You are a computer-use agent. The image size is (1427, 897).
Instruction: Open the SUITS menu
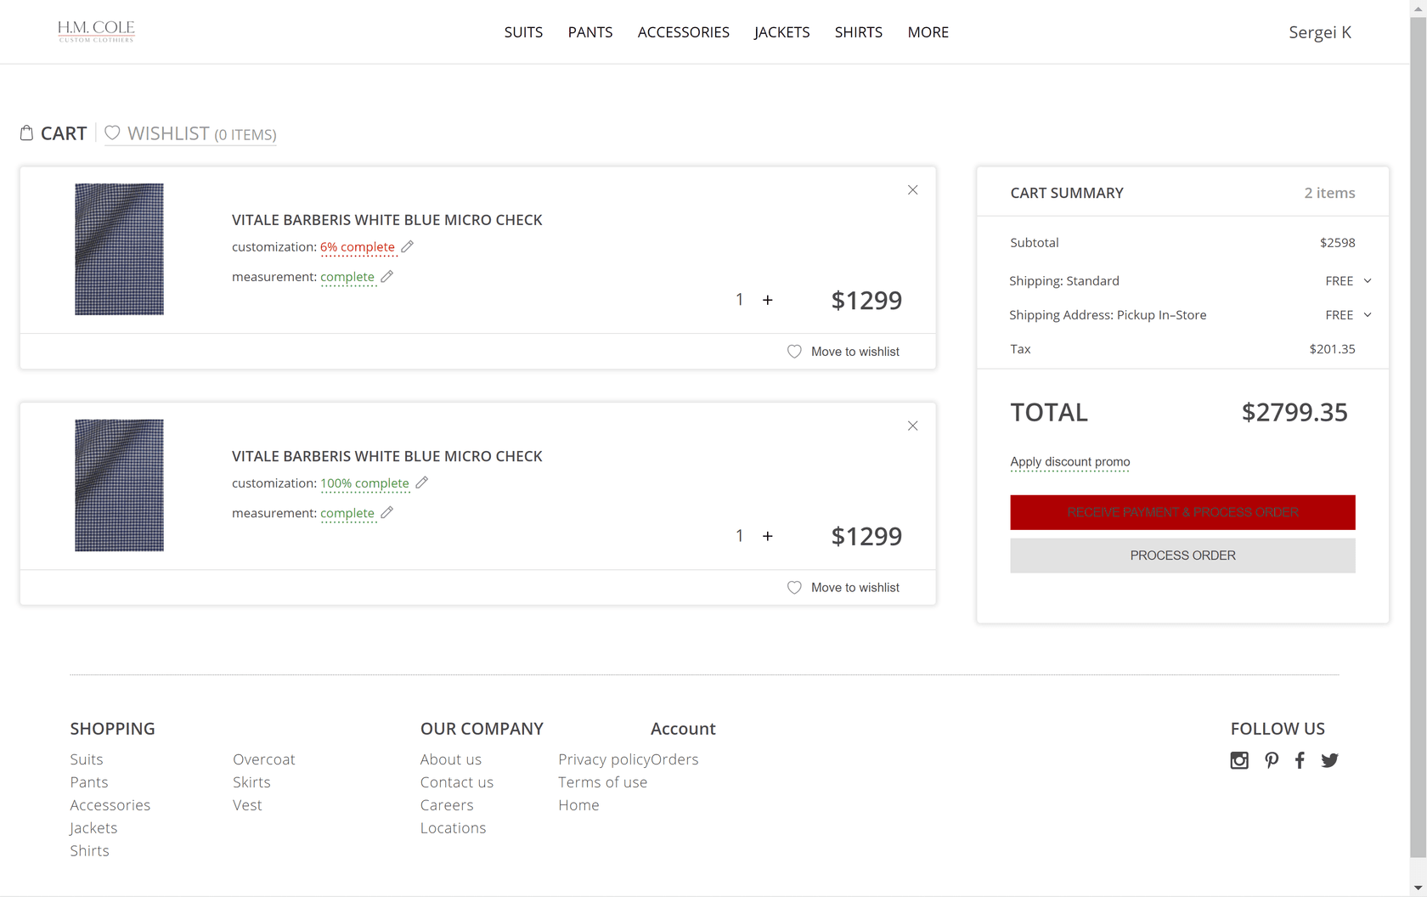point(523,32)
